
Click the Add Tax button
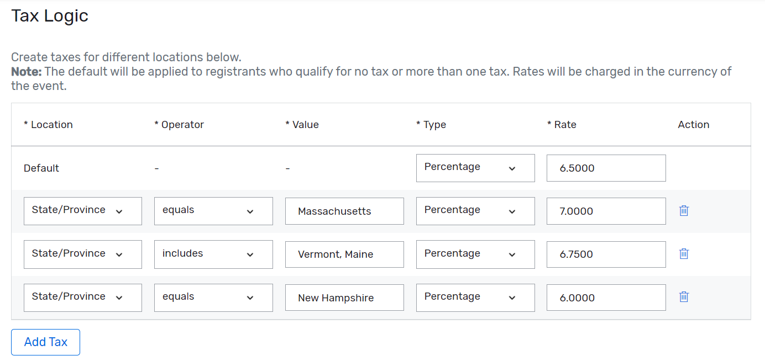click(x=45, y=342)
